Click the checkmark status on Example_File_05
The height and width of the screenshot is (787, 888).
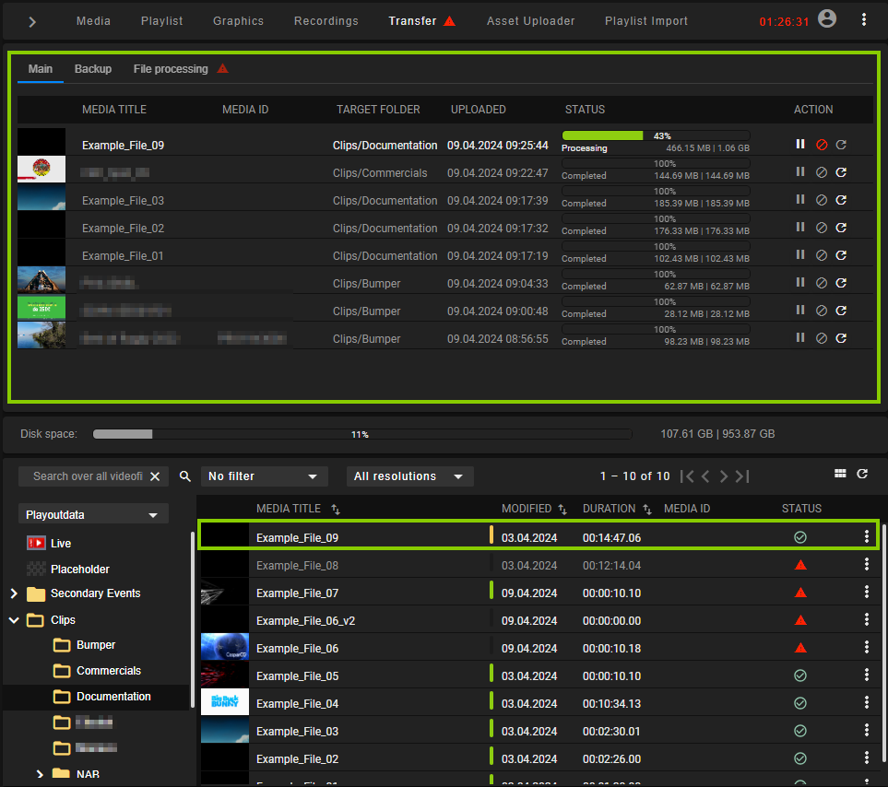coord(799,675)
